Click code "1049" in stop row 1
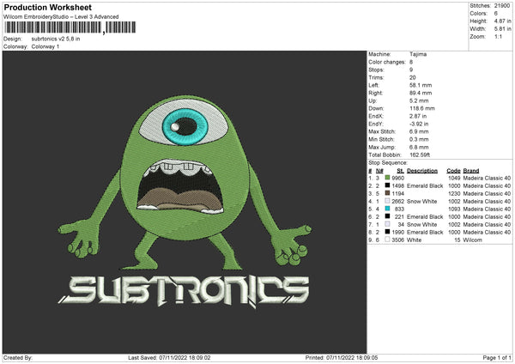The height and width of the screenshot is (364, 515). (454, 178)
